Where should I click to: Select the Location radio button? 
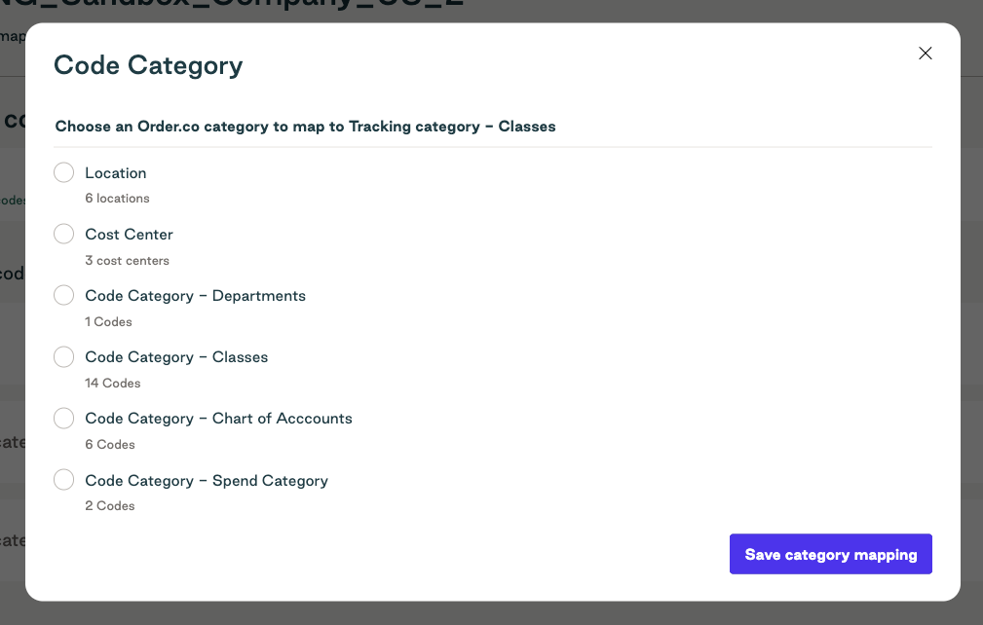64,172
